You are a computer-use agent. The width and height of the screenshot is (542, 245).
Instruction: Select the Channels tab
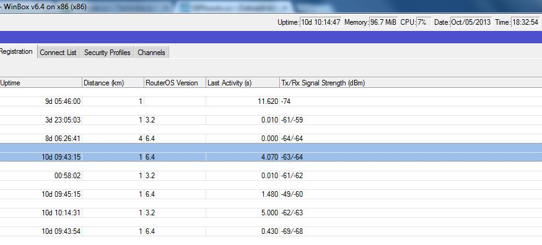(151, 53)
